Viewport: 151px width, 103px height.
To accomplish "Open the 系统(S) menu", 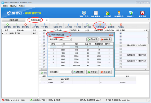I will click(x=5, y=6).
